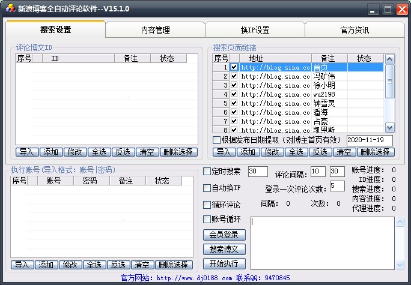Open the 换IP设置 tab
411x285 pixels.
[255, 30]
